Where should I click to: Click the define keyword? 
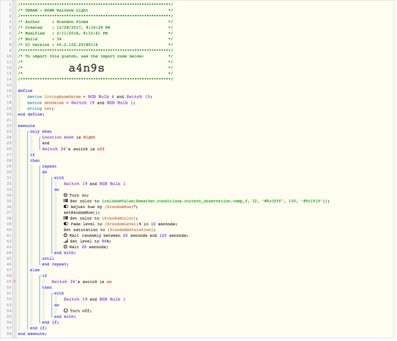pyautogui.click(x=25, y=91)
